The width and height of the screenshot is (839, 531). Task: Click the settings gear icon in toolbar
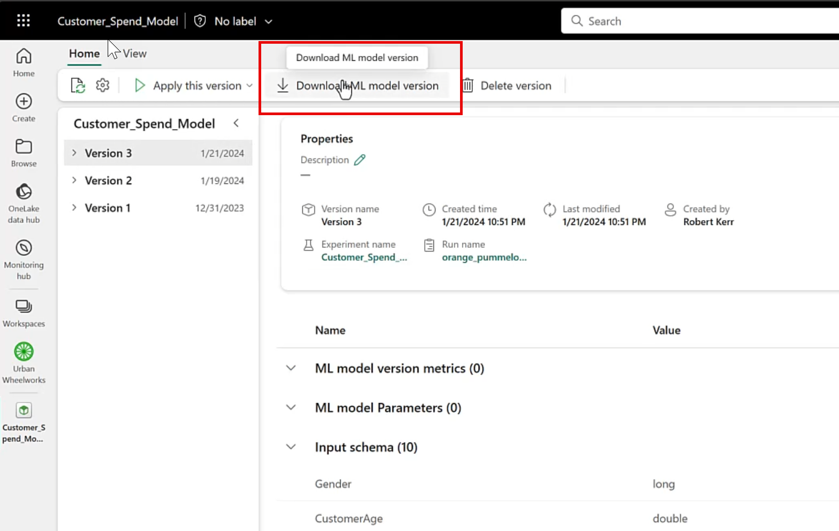[102, 85]
